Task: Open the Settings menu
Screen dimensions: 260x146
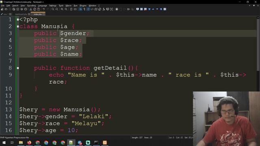Action: pyautogui.click(x=53, y=6)
